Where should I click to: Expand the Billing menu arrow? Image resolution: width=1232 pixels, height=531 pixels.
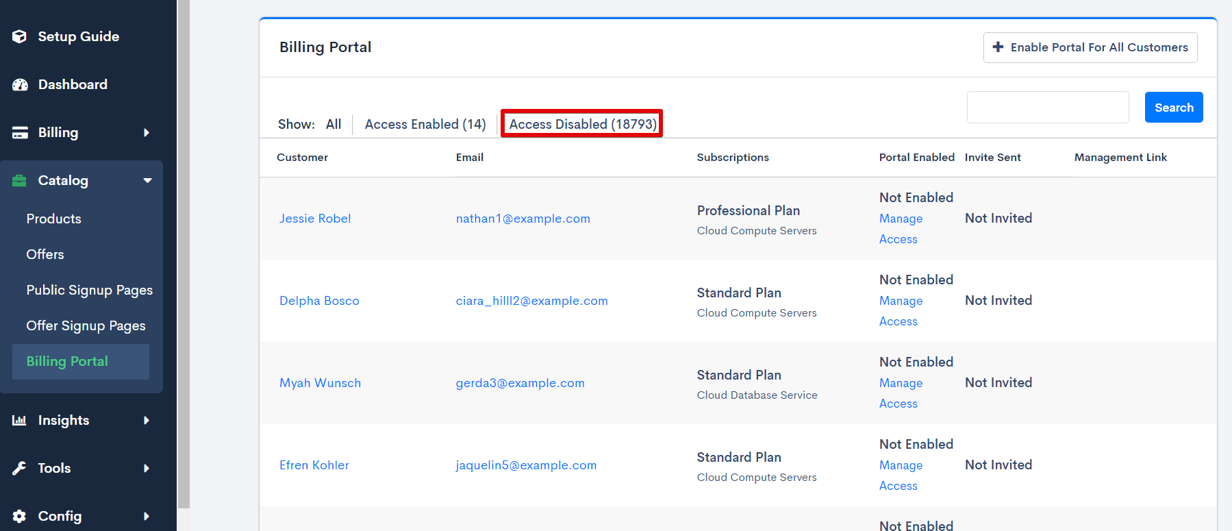click(x=146, y=133)
